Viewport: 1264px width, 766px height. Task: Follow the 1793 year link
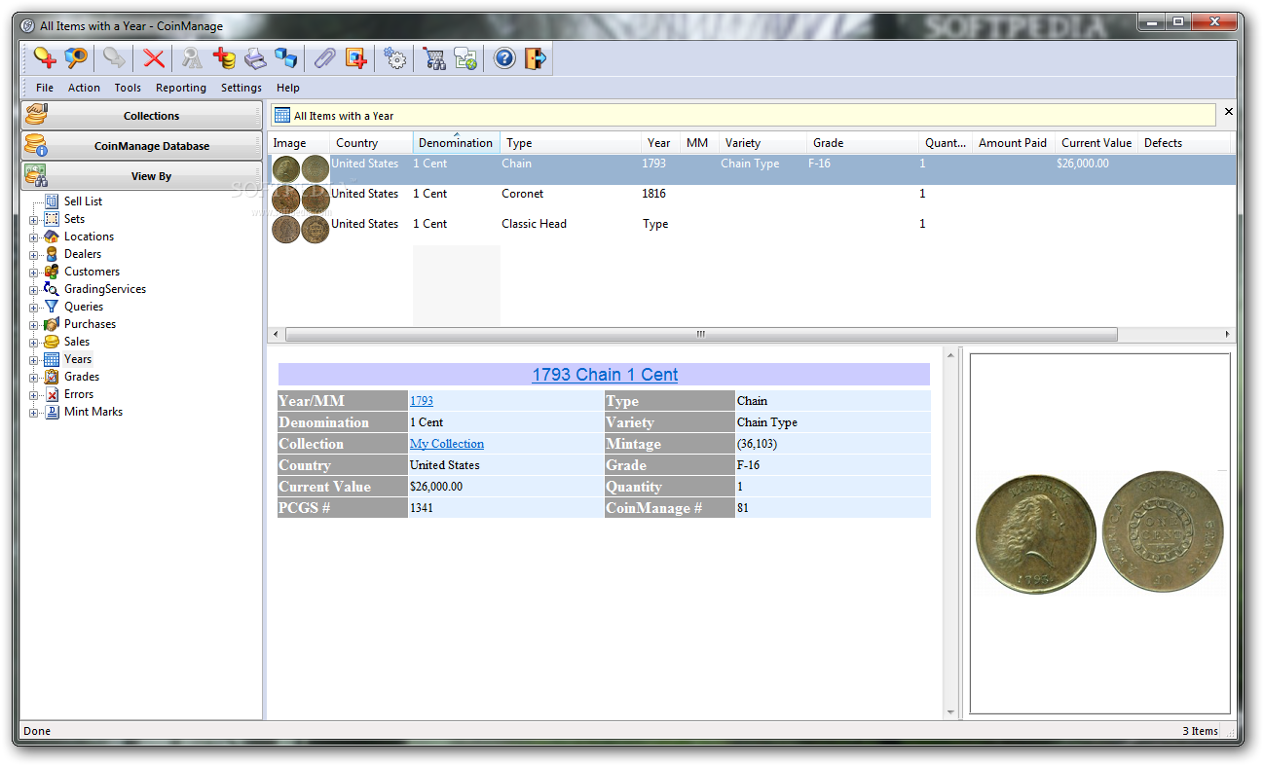tap(422, 401)
